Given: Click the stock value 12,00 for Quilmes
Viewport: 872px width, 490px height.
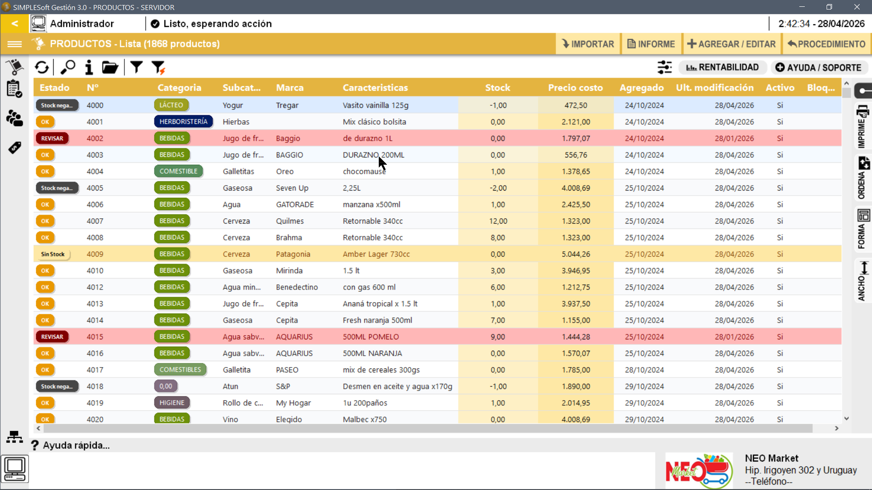Looking at the screenshot, I should pyautogui.click(x=498, y=221).
